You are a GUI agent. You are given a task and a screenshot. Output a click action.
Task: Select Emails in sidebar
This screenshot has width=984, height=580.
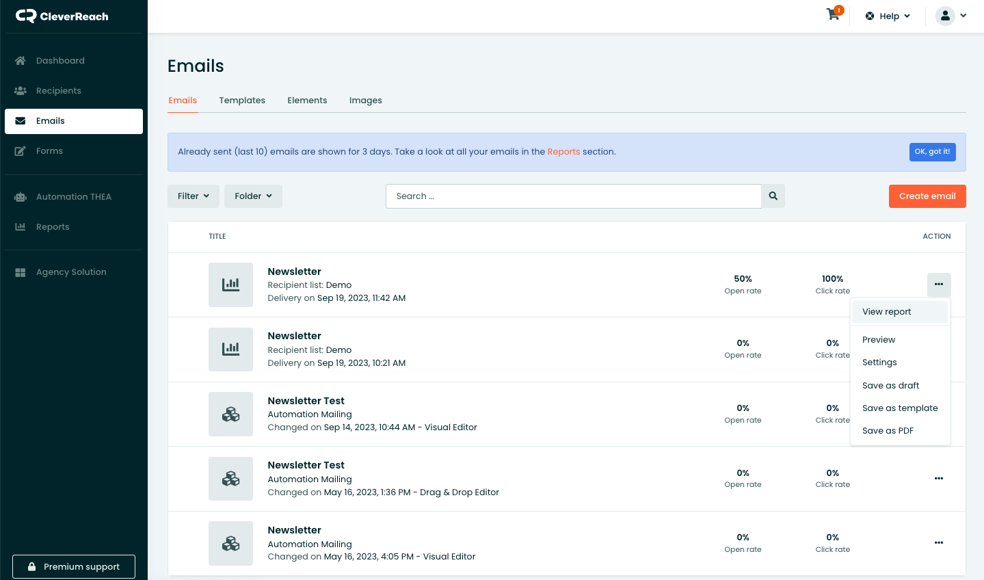click(74, 121)
